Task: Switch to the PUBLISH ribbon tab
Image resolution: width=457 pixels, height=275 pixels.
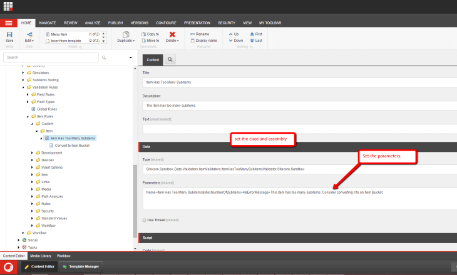Action: point(115,23)
